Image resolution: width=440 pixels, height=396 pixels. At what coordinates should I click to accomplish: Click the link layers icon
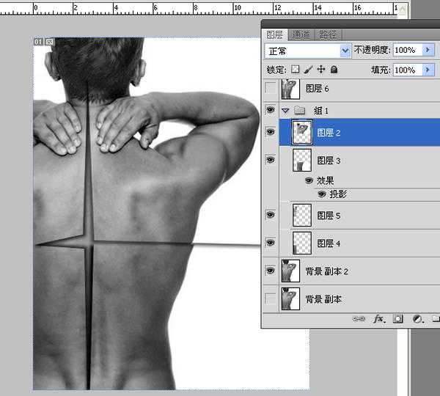pyautogui.click(x=359, y=319)
